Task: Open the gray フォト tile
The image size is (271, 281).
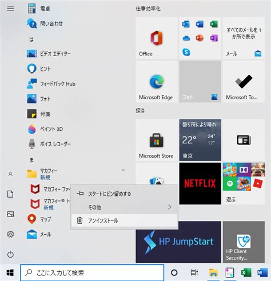Action: (x=200, y=82)
